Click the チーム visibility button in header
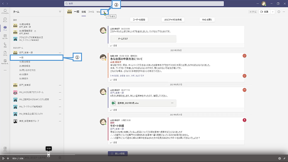288x162 pixels. [x=253, y=12]
